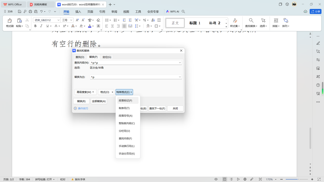Image resolution: width=324 pixels, height=182 pixels.
Task: Expand the styles gallery arrow
Action: coord(226,26)
